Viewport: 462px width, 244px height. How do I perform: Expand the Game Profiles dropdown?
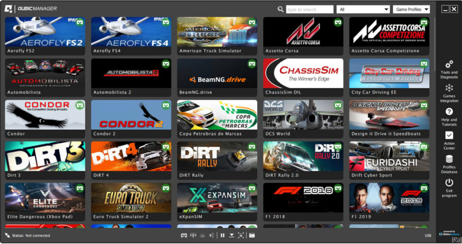point(411,9)
